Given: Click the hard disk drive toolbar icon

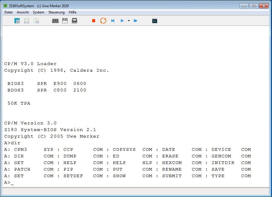Looking at the screenshot, I should (75, 21).
